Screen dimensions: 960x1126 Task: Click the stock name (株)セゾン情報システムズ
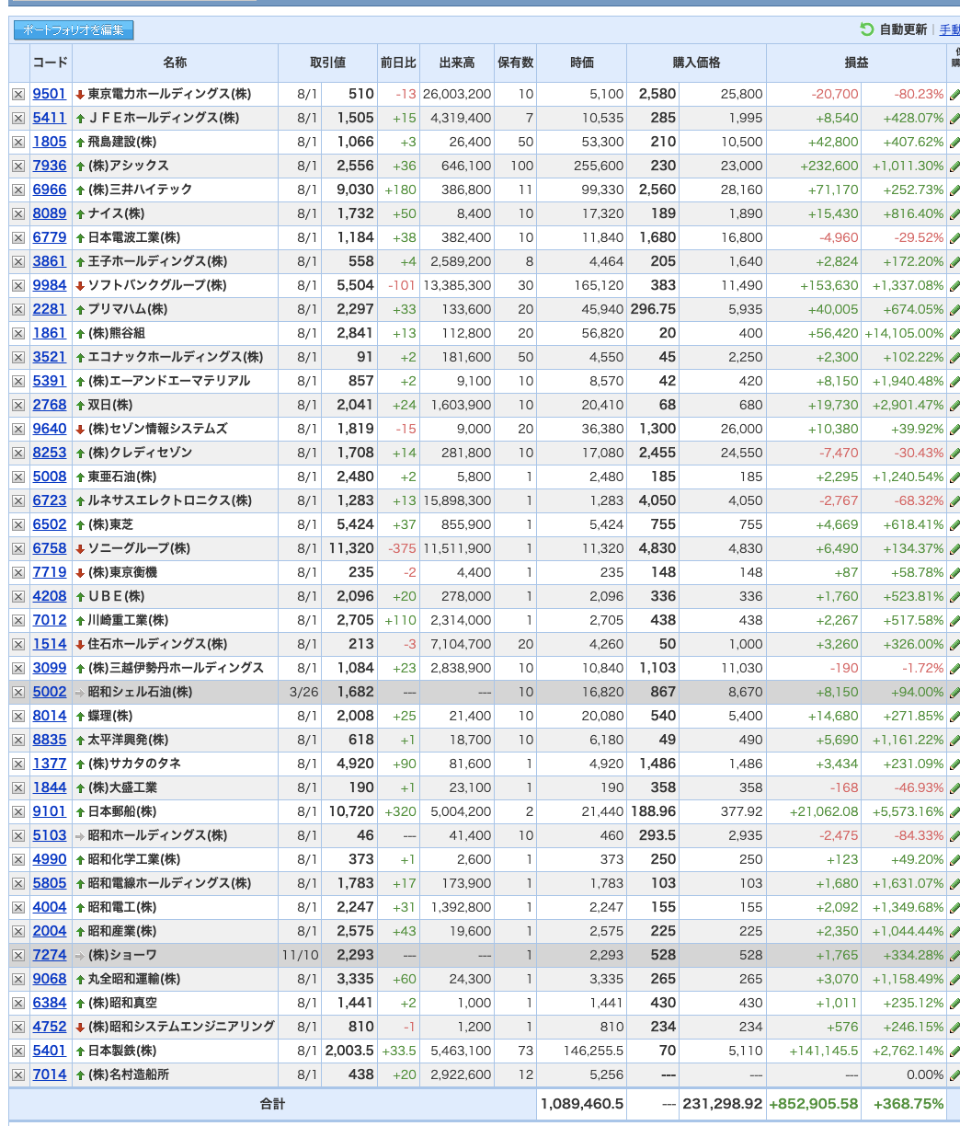(x=157, y=429)
